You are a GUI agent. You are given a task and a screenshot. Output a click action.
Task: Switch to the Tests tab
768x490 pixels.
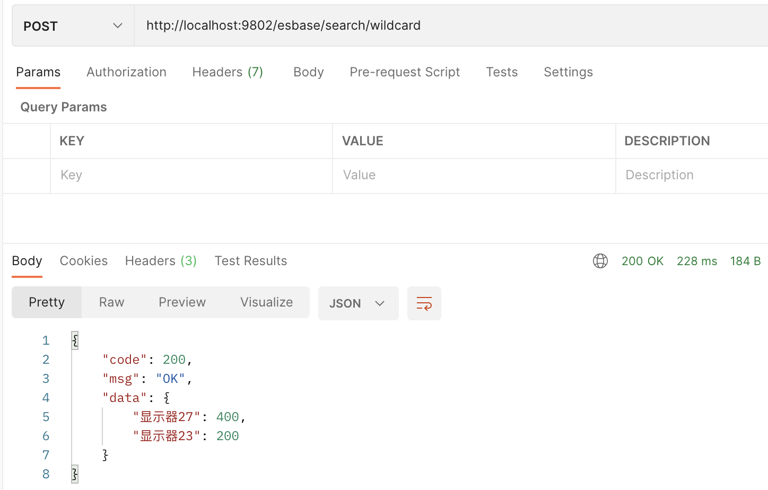coord(501,72)
